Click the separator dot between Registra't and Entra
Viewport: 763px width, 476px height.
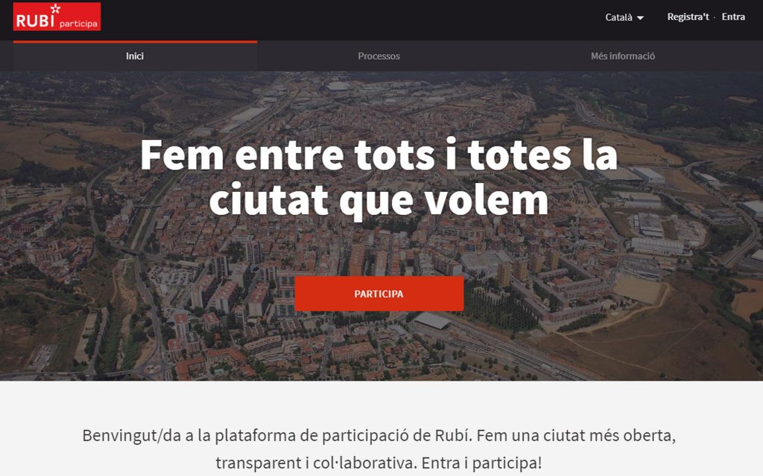pos(715,18)
